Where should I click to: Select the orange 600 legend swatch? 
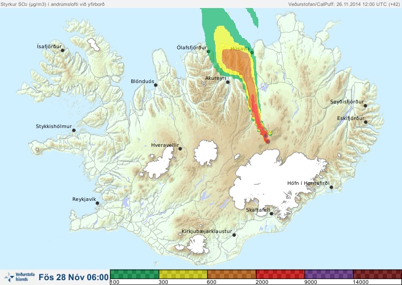[x=232, y=274]
